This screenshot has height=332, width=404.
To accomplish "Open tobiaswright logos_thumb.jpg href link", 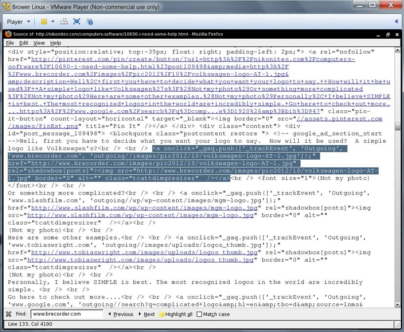I will click(x=144, y=253).
